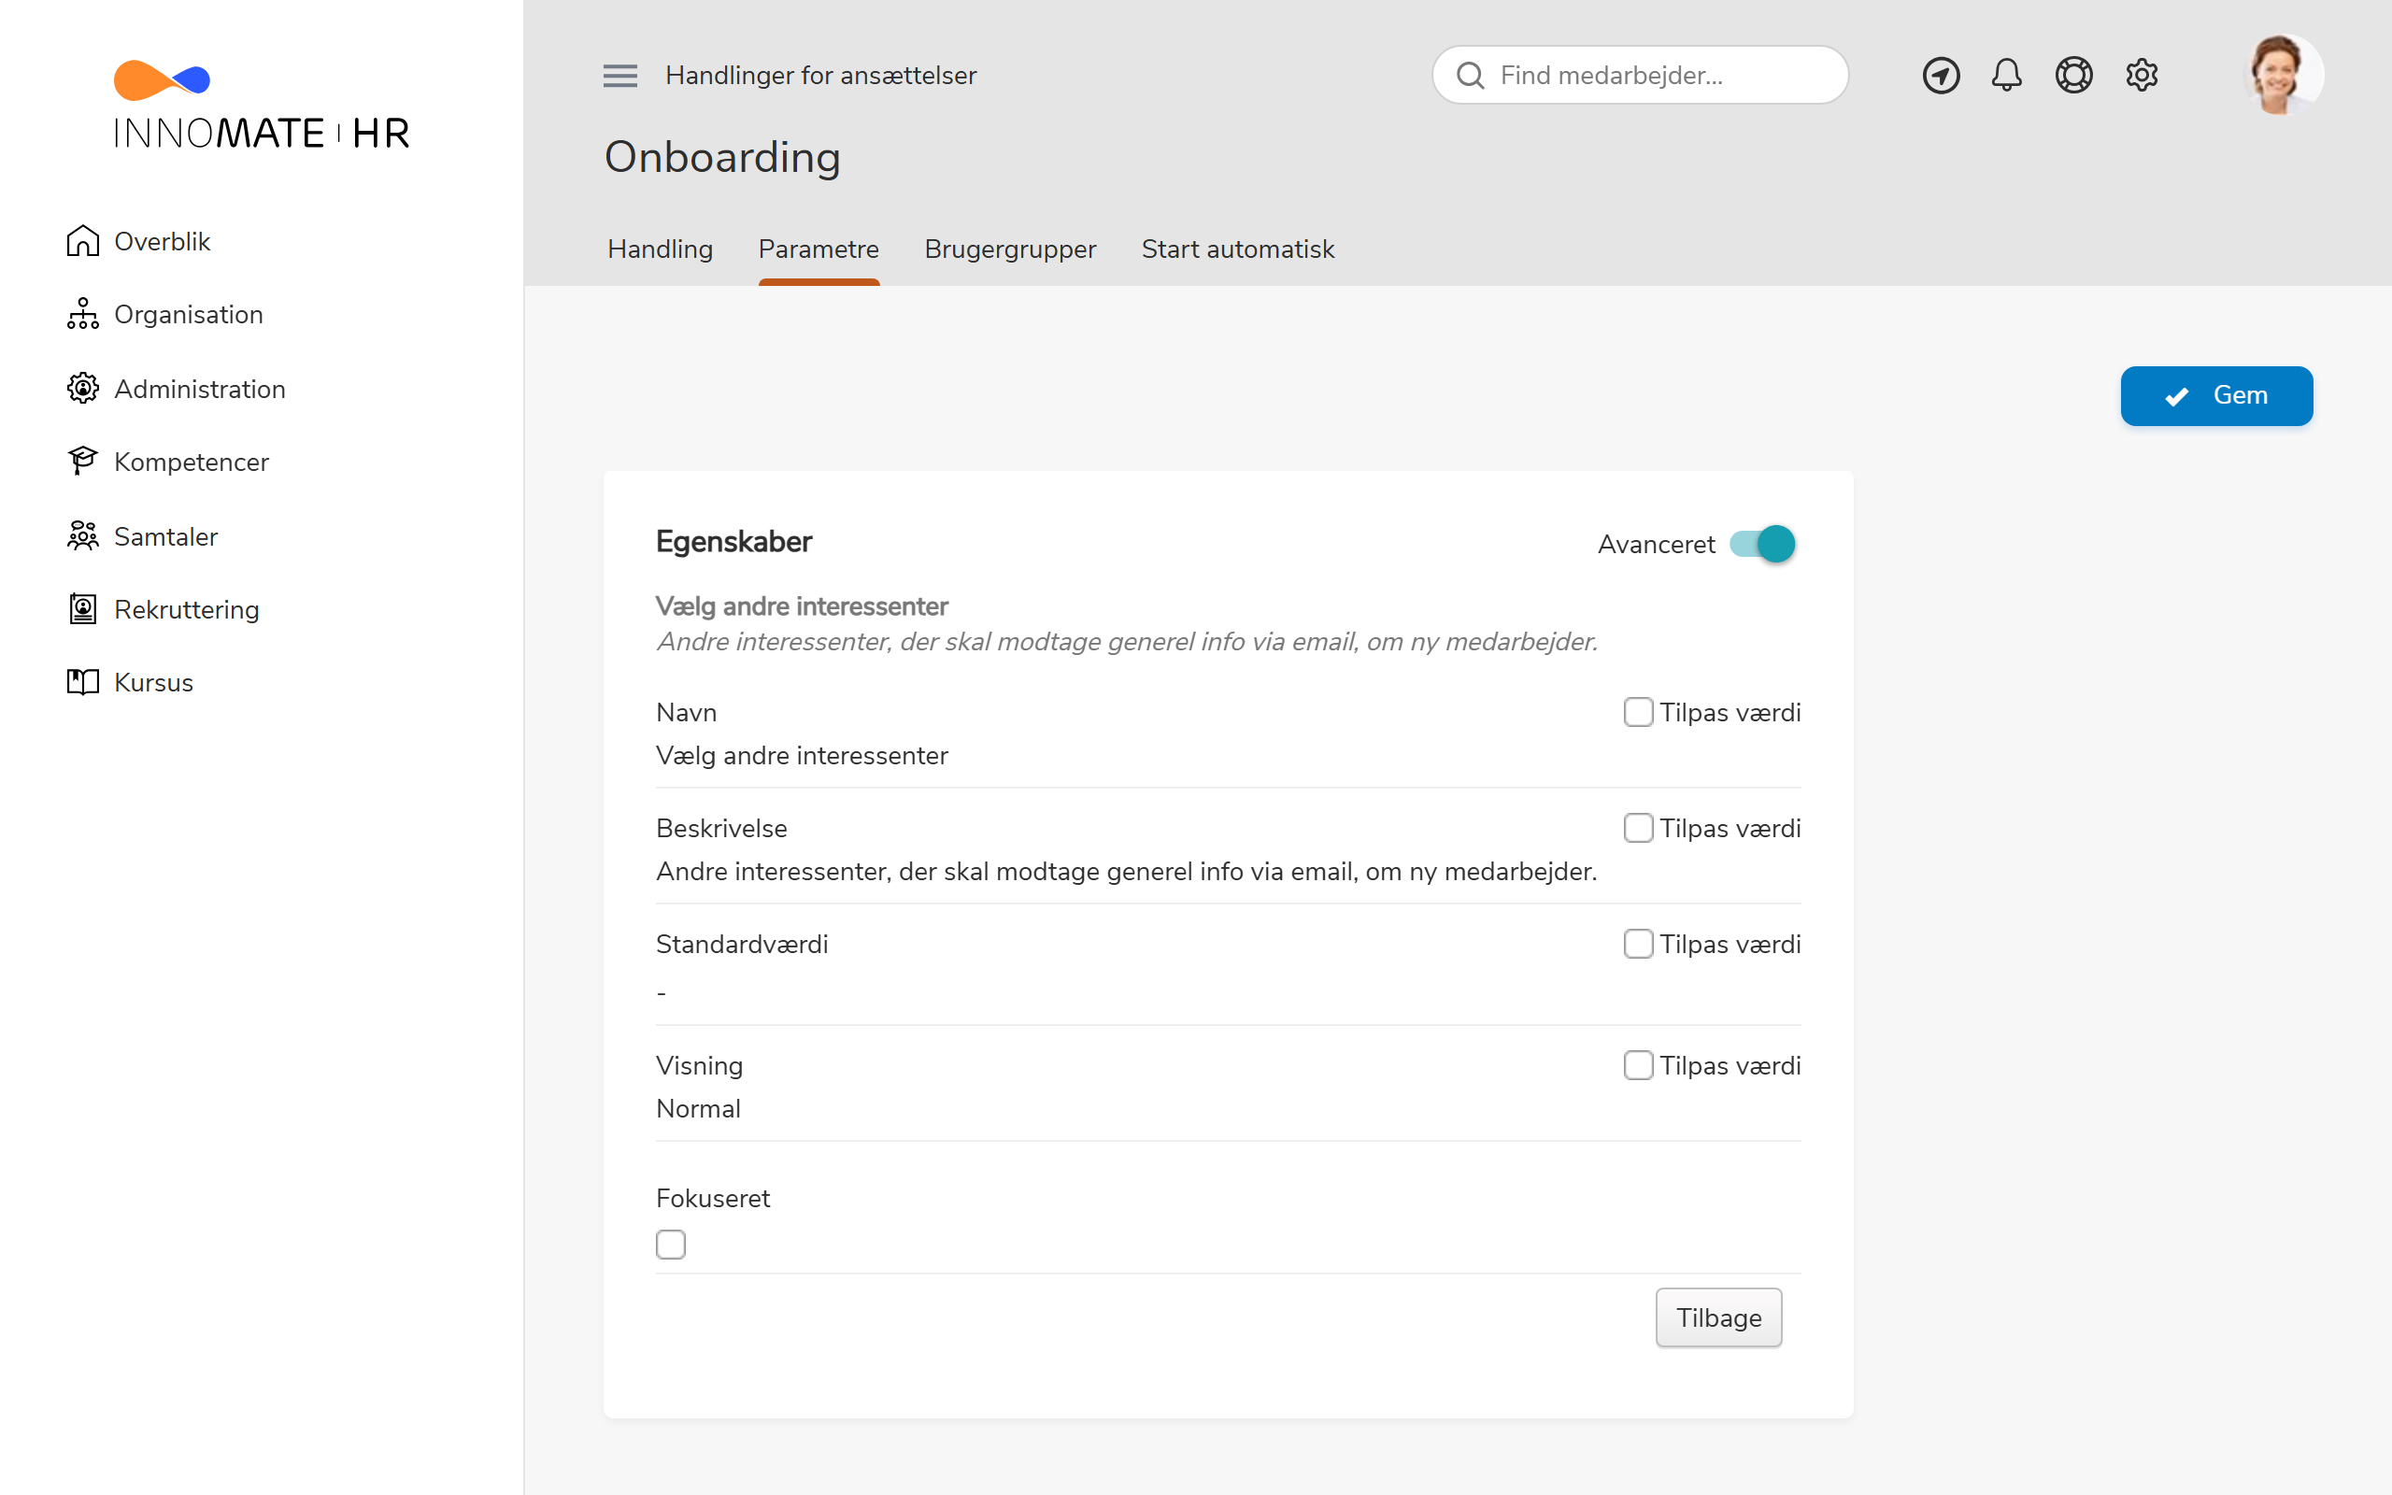Check Tilpas værdi for Navn
This screenshot has width=2392, height=1495.
1638,712
